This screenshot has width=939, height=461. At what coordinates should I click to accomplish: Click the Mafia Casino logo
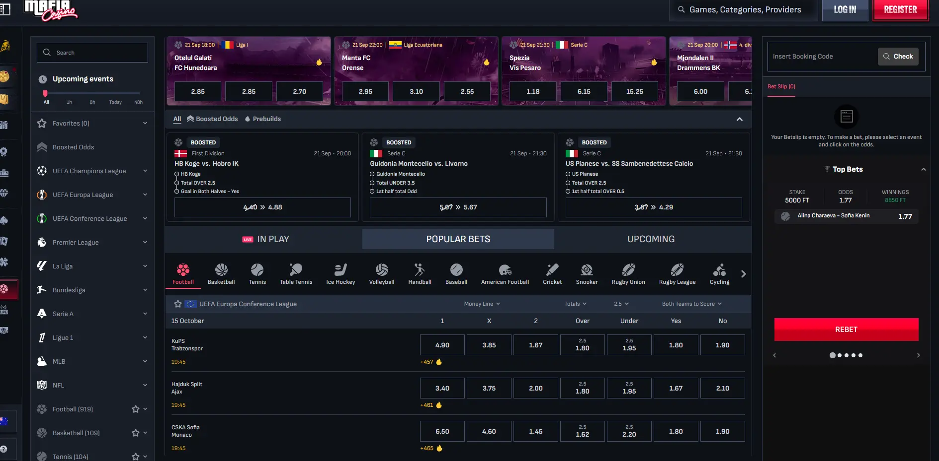point(51,10)
